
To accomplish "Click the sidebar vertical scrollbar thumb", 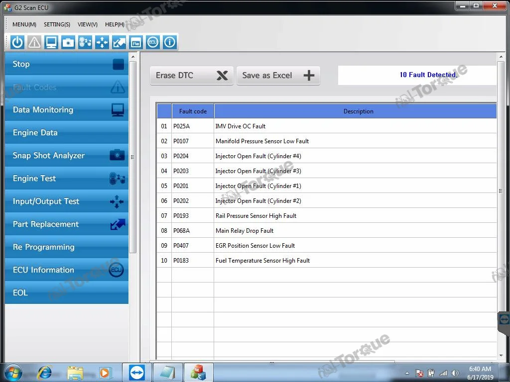I will click(132, 157).
